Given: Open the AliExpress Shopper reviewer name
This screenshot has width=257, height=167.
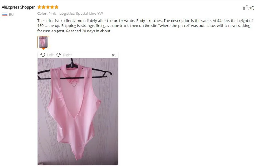Looking at the screenshot, I should [x=18, y=7].
